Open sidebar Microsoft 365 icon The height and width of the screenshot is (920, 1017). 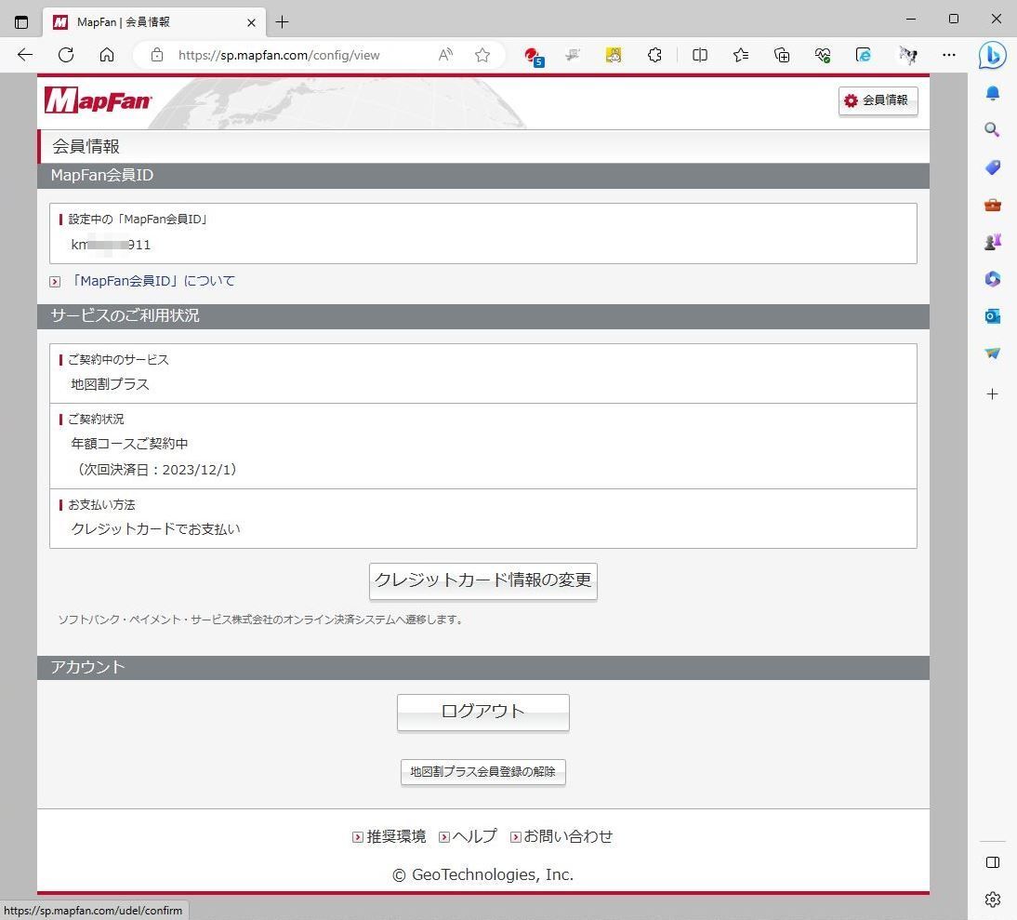[992, 279]
